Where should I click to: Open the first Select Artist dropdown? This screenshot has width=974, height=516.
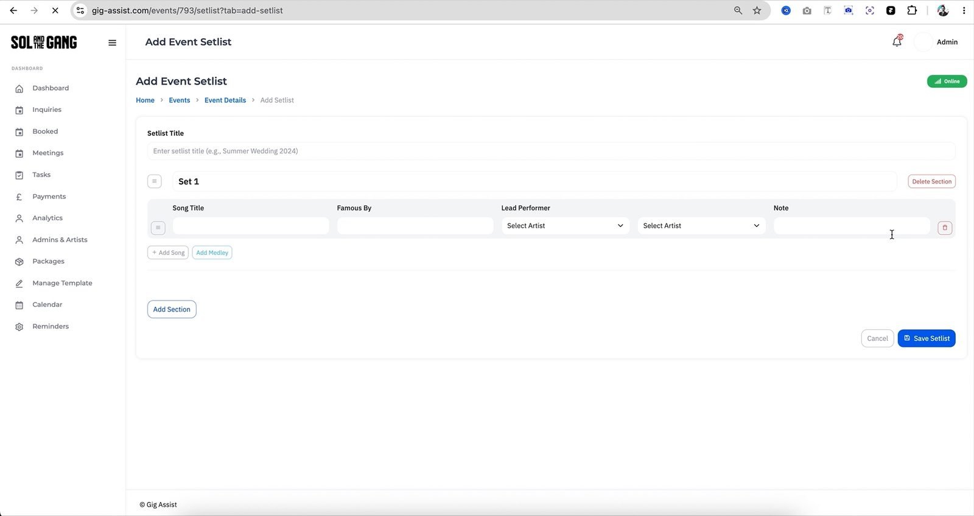(x=566, y=226)
